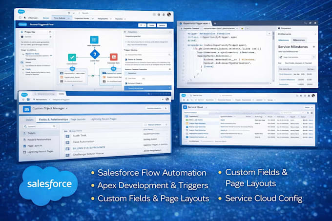
Task: Click the field icon beside BILLING STATE/PROVINCE
Action: [x=67, y=149]
